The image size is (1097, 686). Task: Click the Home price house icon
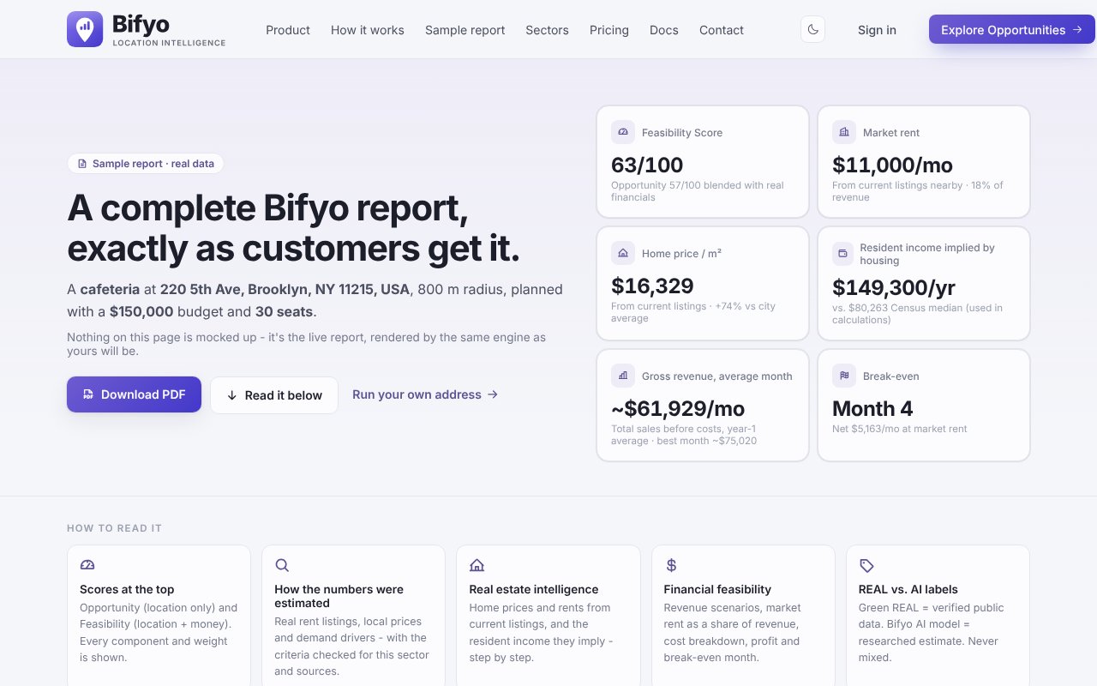(623, 253)
